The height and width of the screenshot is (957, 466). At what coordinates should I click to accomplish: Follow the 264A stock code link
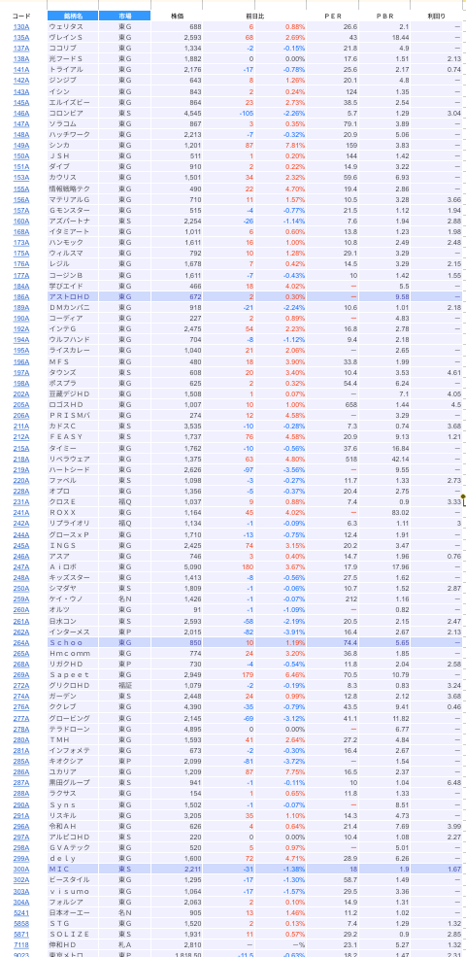click(21, 642)
